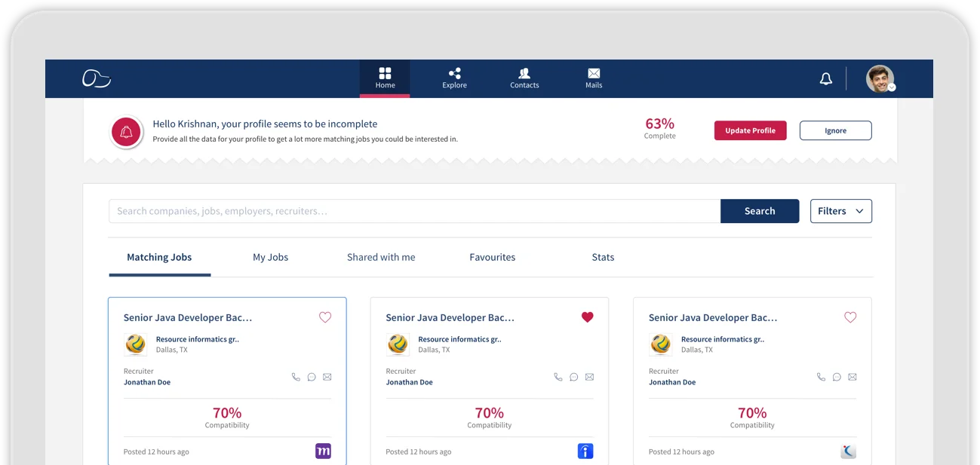Chat with recruiter on third job card
Screen dimensions: 980x465
pos(837,377)
